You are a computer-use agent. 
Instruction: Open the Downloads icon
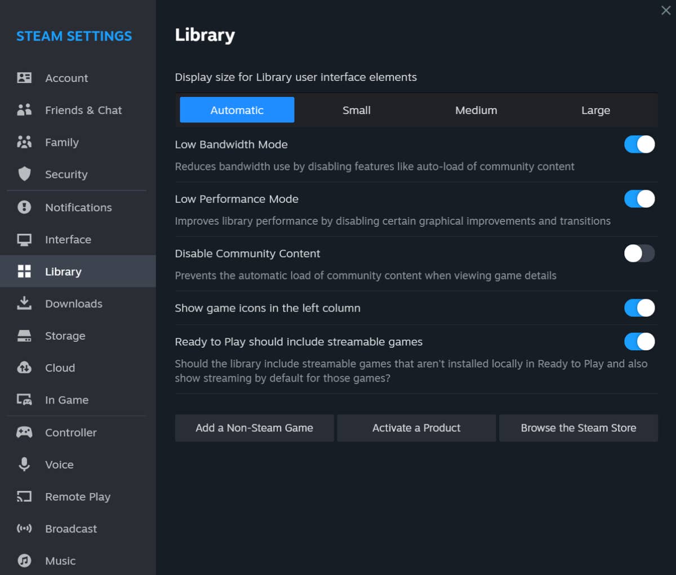coord(25,303)
